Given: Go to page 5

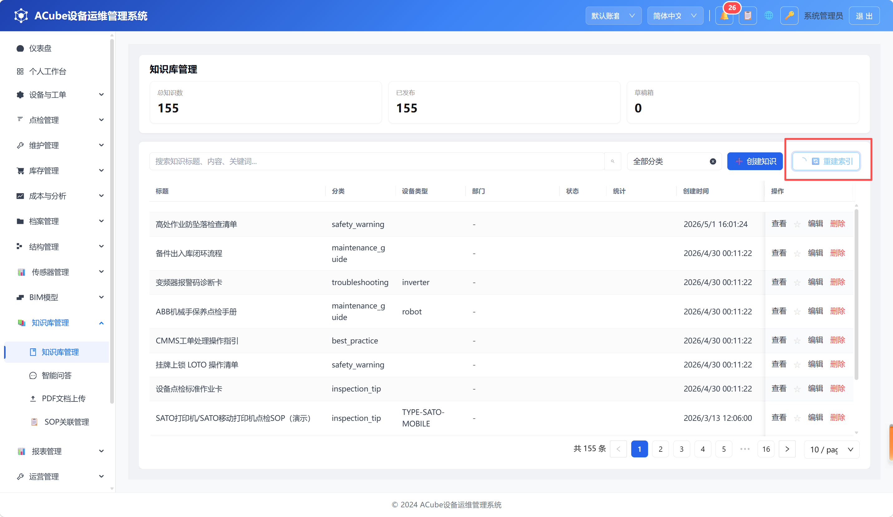Looking at the screenshot, I should click(724, 449).
